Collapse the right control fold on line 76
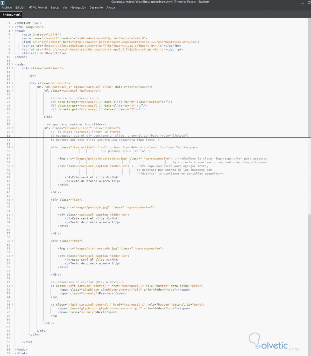This screenshot has width=311, height=356. tap(12, 305)
